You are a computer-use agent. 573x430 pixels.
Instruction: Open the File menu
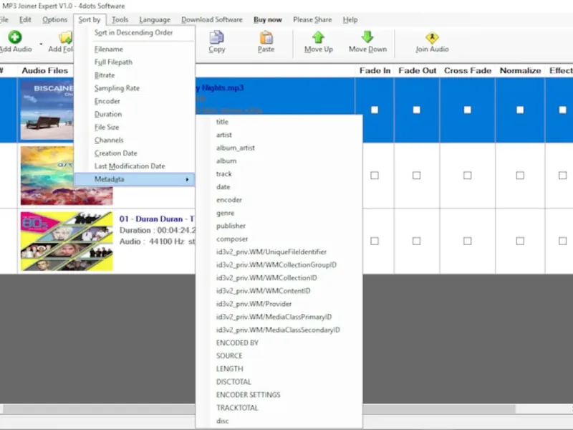click(4, 20)
